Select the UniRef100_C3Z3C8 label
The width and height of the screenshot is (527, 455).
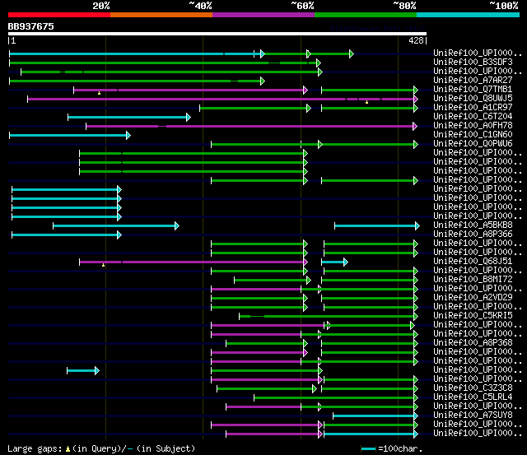pos(473,388)
